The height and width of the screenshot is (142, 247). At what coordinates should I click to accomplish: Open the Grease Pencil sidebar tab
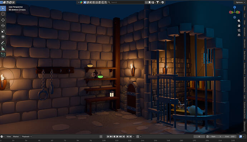pos(244,68)
